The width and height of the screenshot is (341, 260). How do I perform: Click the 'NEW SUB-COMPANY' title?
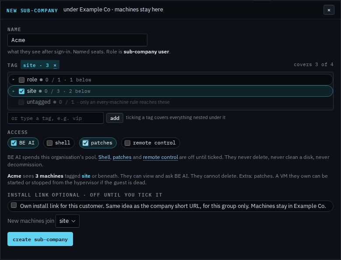coord(32,11)
